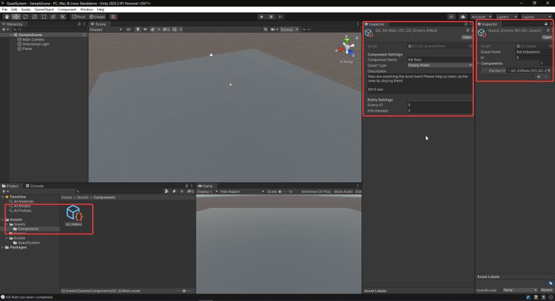Open the Layout dropdown
The width and height of the screenshot is (555, 301).
coord(536,17)
